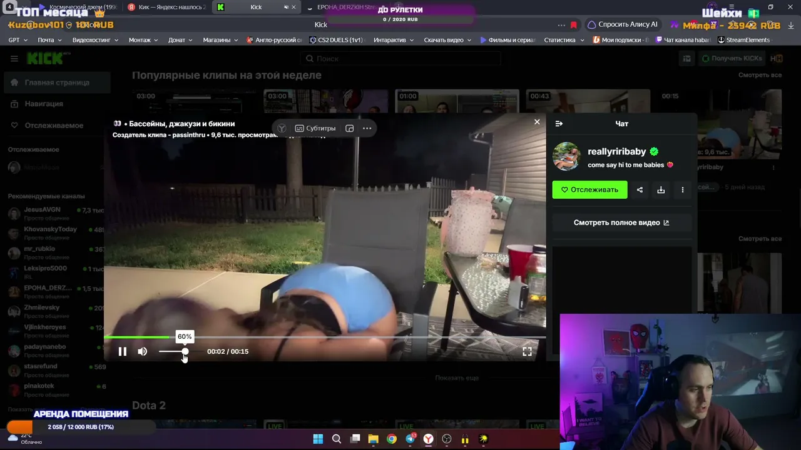This screenshot has height=450, width=801.
Task: Open picture-in-picture from video overlay
Action: [x=350, y=128]
